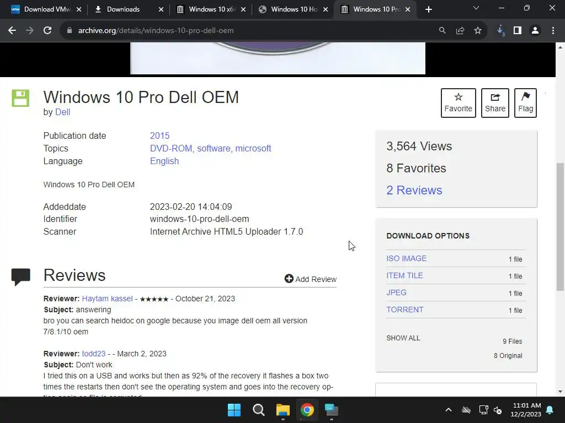Open Windows taskbar search
This screenshot has height=423, width=565.
tap(258, 410)
